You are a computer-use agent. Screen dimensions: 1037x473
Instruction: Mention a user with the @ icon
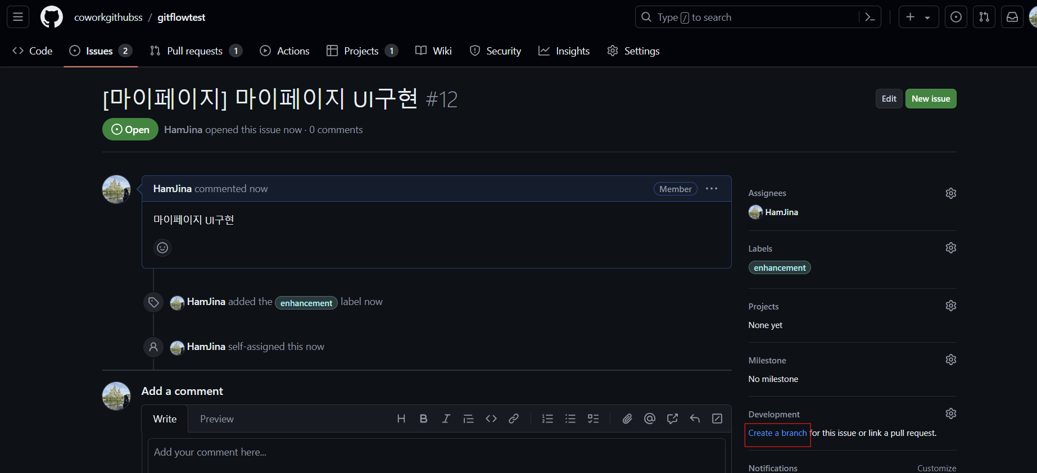[650, 419]
